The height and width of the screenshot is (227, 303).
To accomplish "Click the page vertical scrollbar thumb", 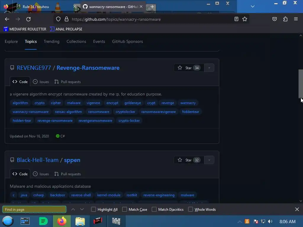I will (301, 84).
